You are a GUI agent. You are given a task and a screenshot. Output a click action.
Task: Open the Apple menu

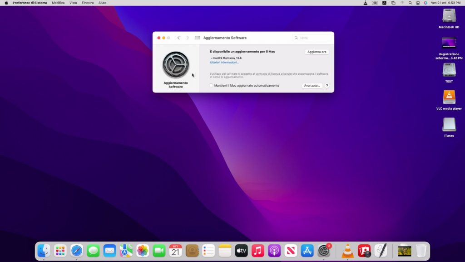point(6,3)
